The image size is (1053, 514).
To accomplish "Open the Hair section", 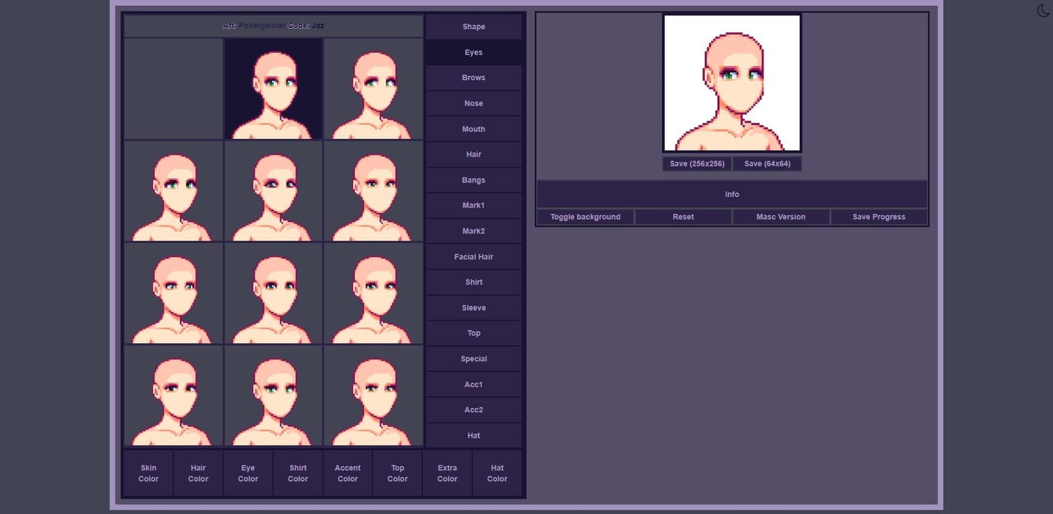I will (473, 154).
